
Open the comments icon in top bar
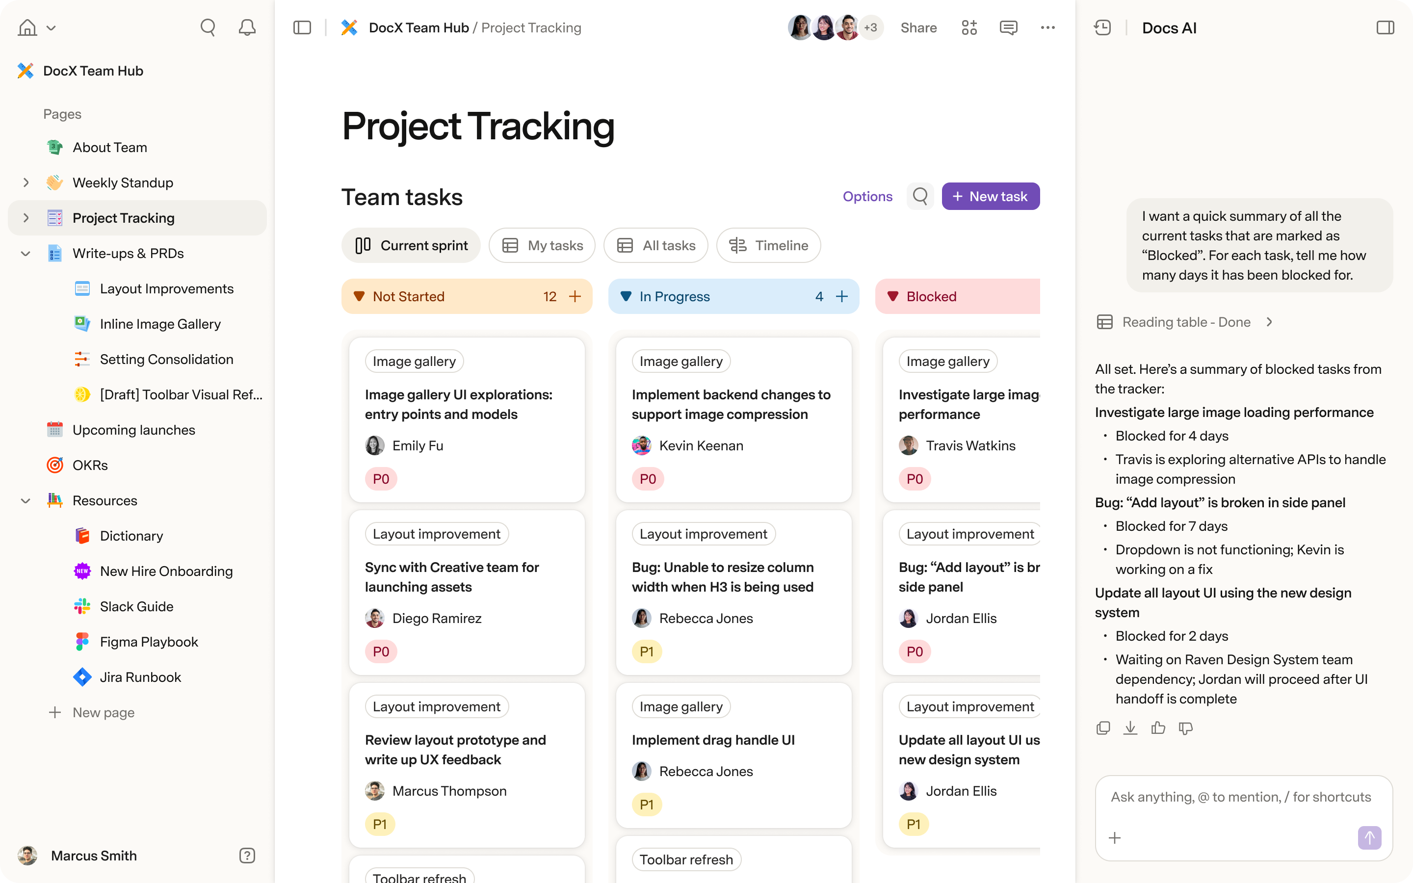coord(1008,27)
